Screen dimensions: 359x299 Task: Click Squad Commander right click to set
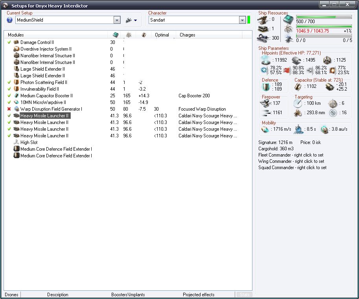click(293, 168)
